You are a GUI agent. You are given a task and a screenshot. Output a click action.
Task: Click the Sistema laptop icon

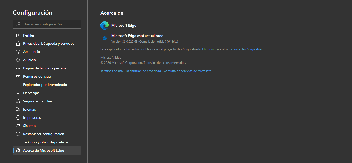[x=18, y=126]
